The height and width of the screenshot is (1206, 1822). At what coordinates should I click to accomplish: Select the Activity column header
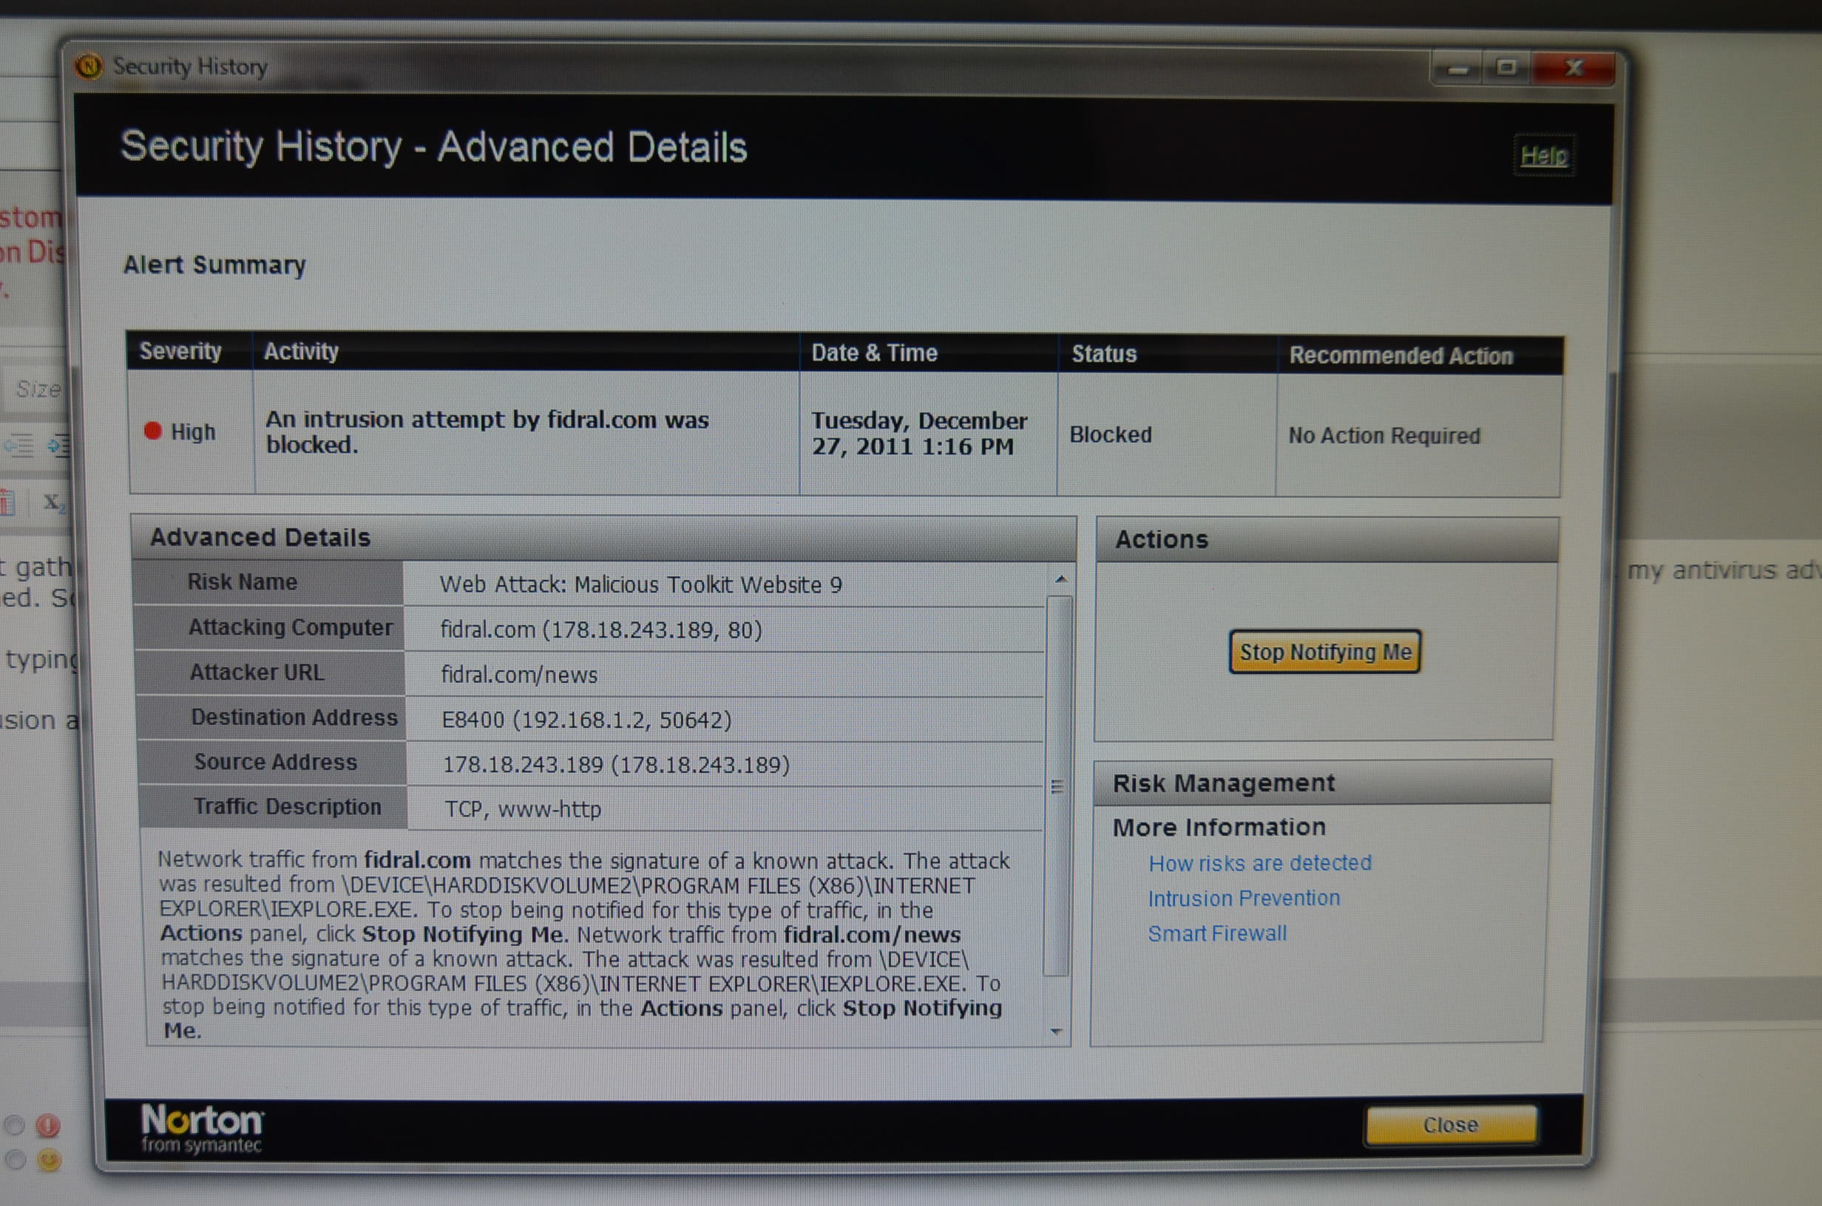[526, 352]
